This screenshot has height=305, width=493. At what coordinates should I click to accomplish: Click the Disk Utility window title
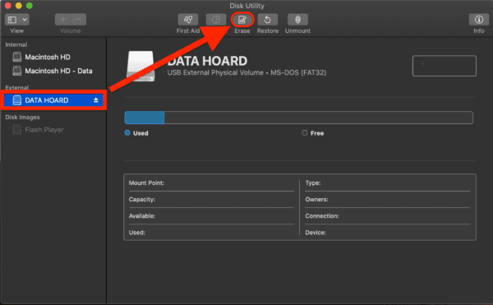[246, 6]
